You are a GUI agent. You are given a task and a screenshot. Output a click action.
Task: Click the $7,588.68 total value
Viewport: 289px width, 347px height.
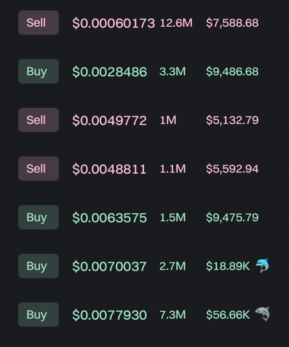(232, 23)
